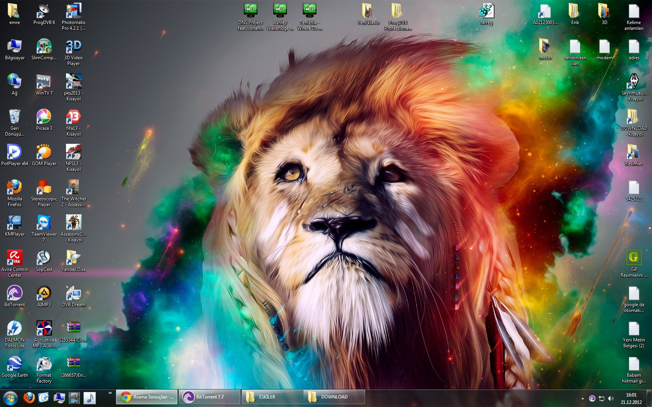The height and width of the screenshot is (407, 652).
Task: Select the Yandex.Disk desktop icon
Action: coord(73,261)
